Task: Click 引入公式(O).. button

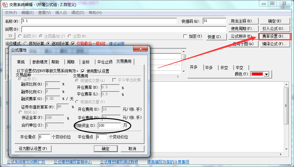Action: [x=275, y=29]
